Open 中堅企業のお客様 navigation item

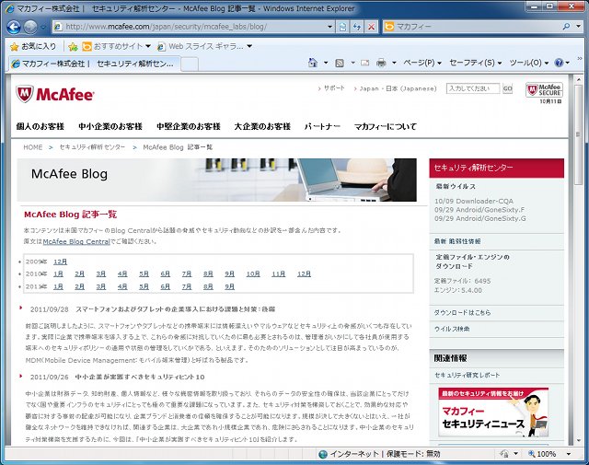(x=188, y=127)
